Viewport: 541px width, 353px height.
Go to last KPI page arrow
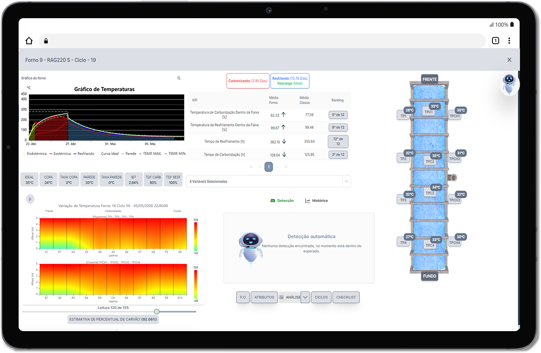click(286, 167)
